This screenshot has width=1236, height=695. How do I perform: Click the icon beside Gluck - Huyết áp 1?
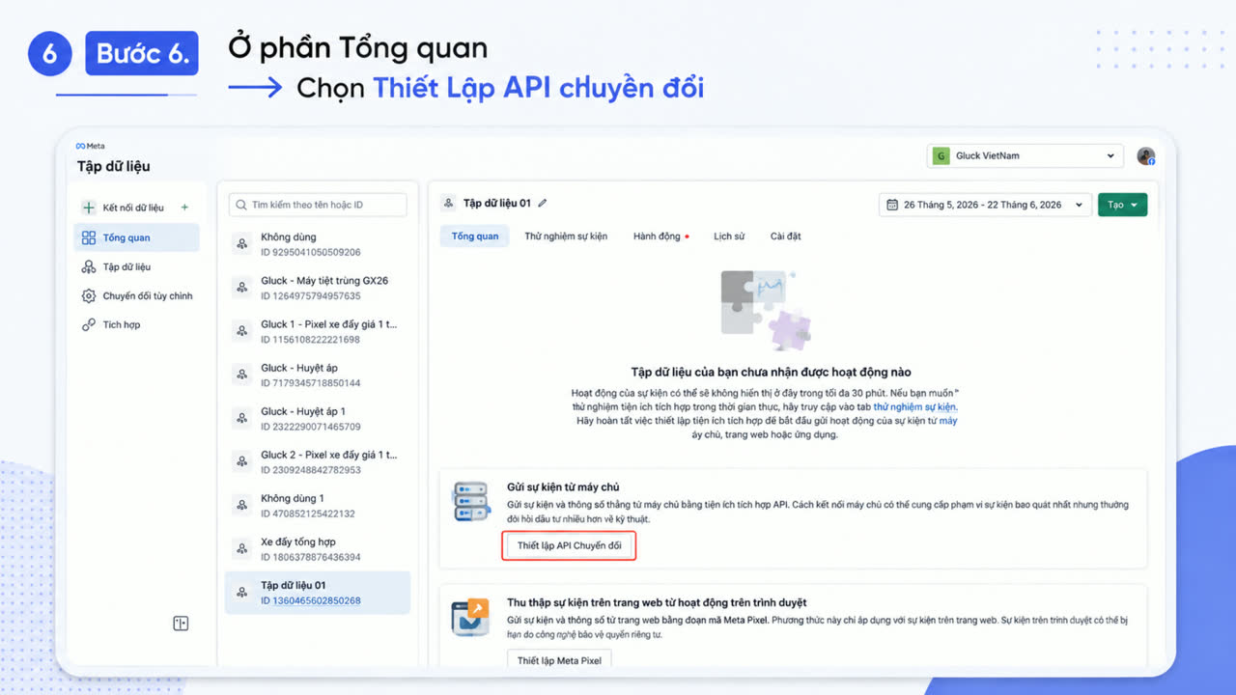[242, 418]
